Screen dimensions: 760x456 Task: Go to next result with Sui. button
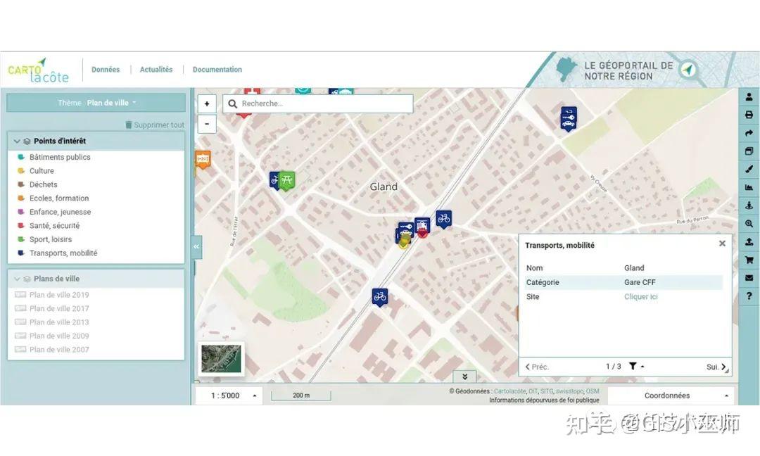[x=716, y=366]
